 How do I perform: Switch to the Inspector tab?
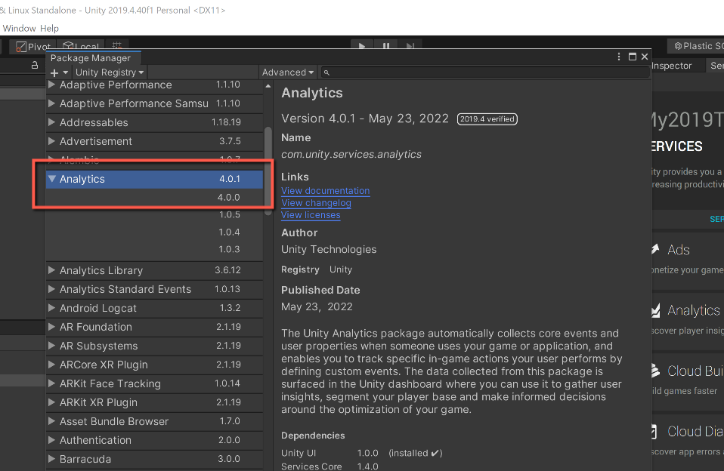tap(671, 66)
